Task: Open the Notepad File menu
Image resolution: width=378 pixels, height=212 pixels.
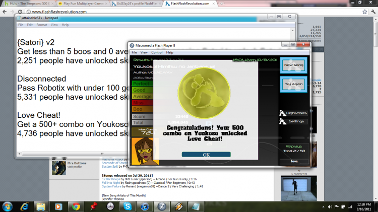Action: [x=21, y=25]
